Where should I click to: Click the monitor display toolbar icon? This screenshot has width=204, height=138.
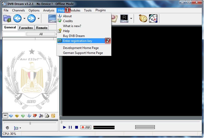pos(52,18)
